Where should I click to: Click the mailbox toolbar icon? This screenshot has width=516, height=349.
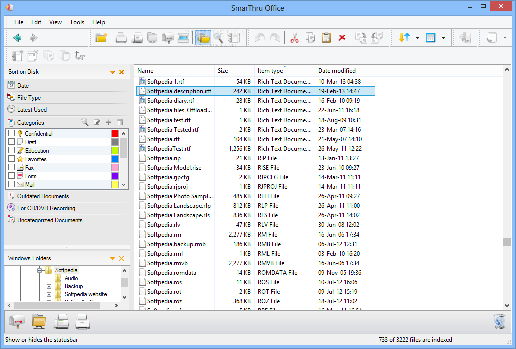click(x=167, y=38)
